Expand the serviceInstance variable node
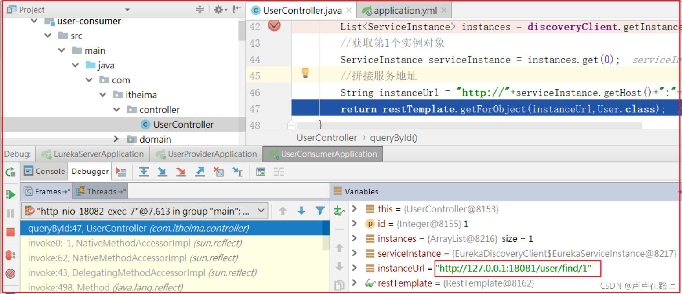This screenshot has height=294, width=682. tap(355, 253)
